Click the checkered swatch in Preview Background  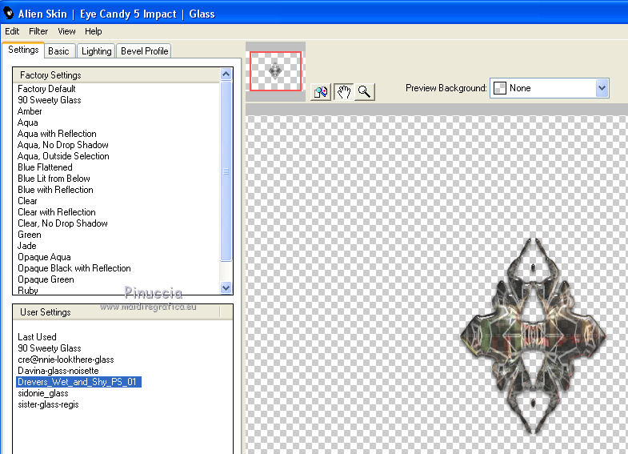(500, 88)
